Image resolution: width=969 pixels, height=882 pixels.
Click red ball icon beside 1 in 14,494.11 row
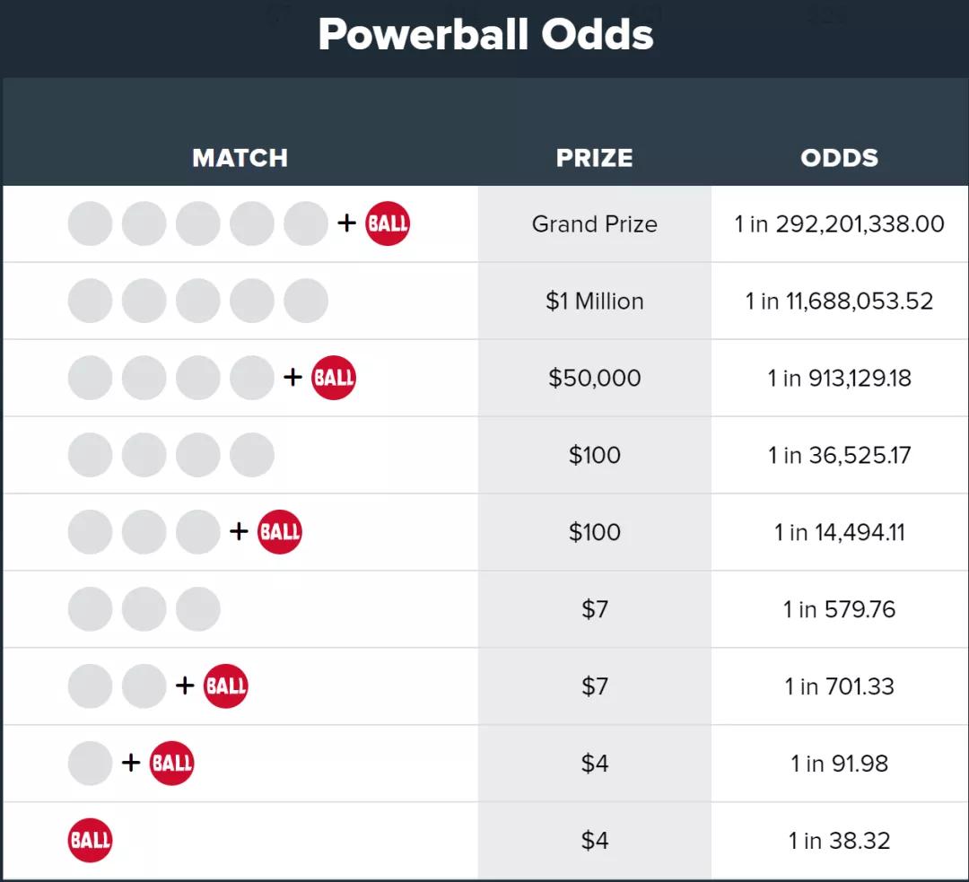pyautogui.click(x=280, y=532)
